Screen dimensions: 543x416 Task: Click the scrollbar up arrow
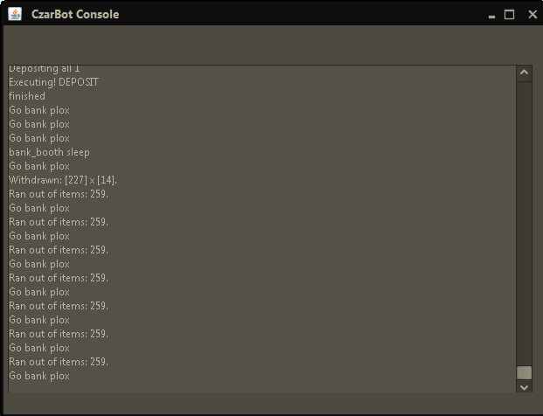click(524, 73)
